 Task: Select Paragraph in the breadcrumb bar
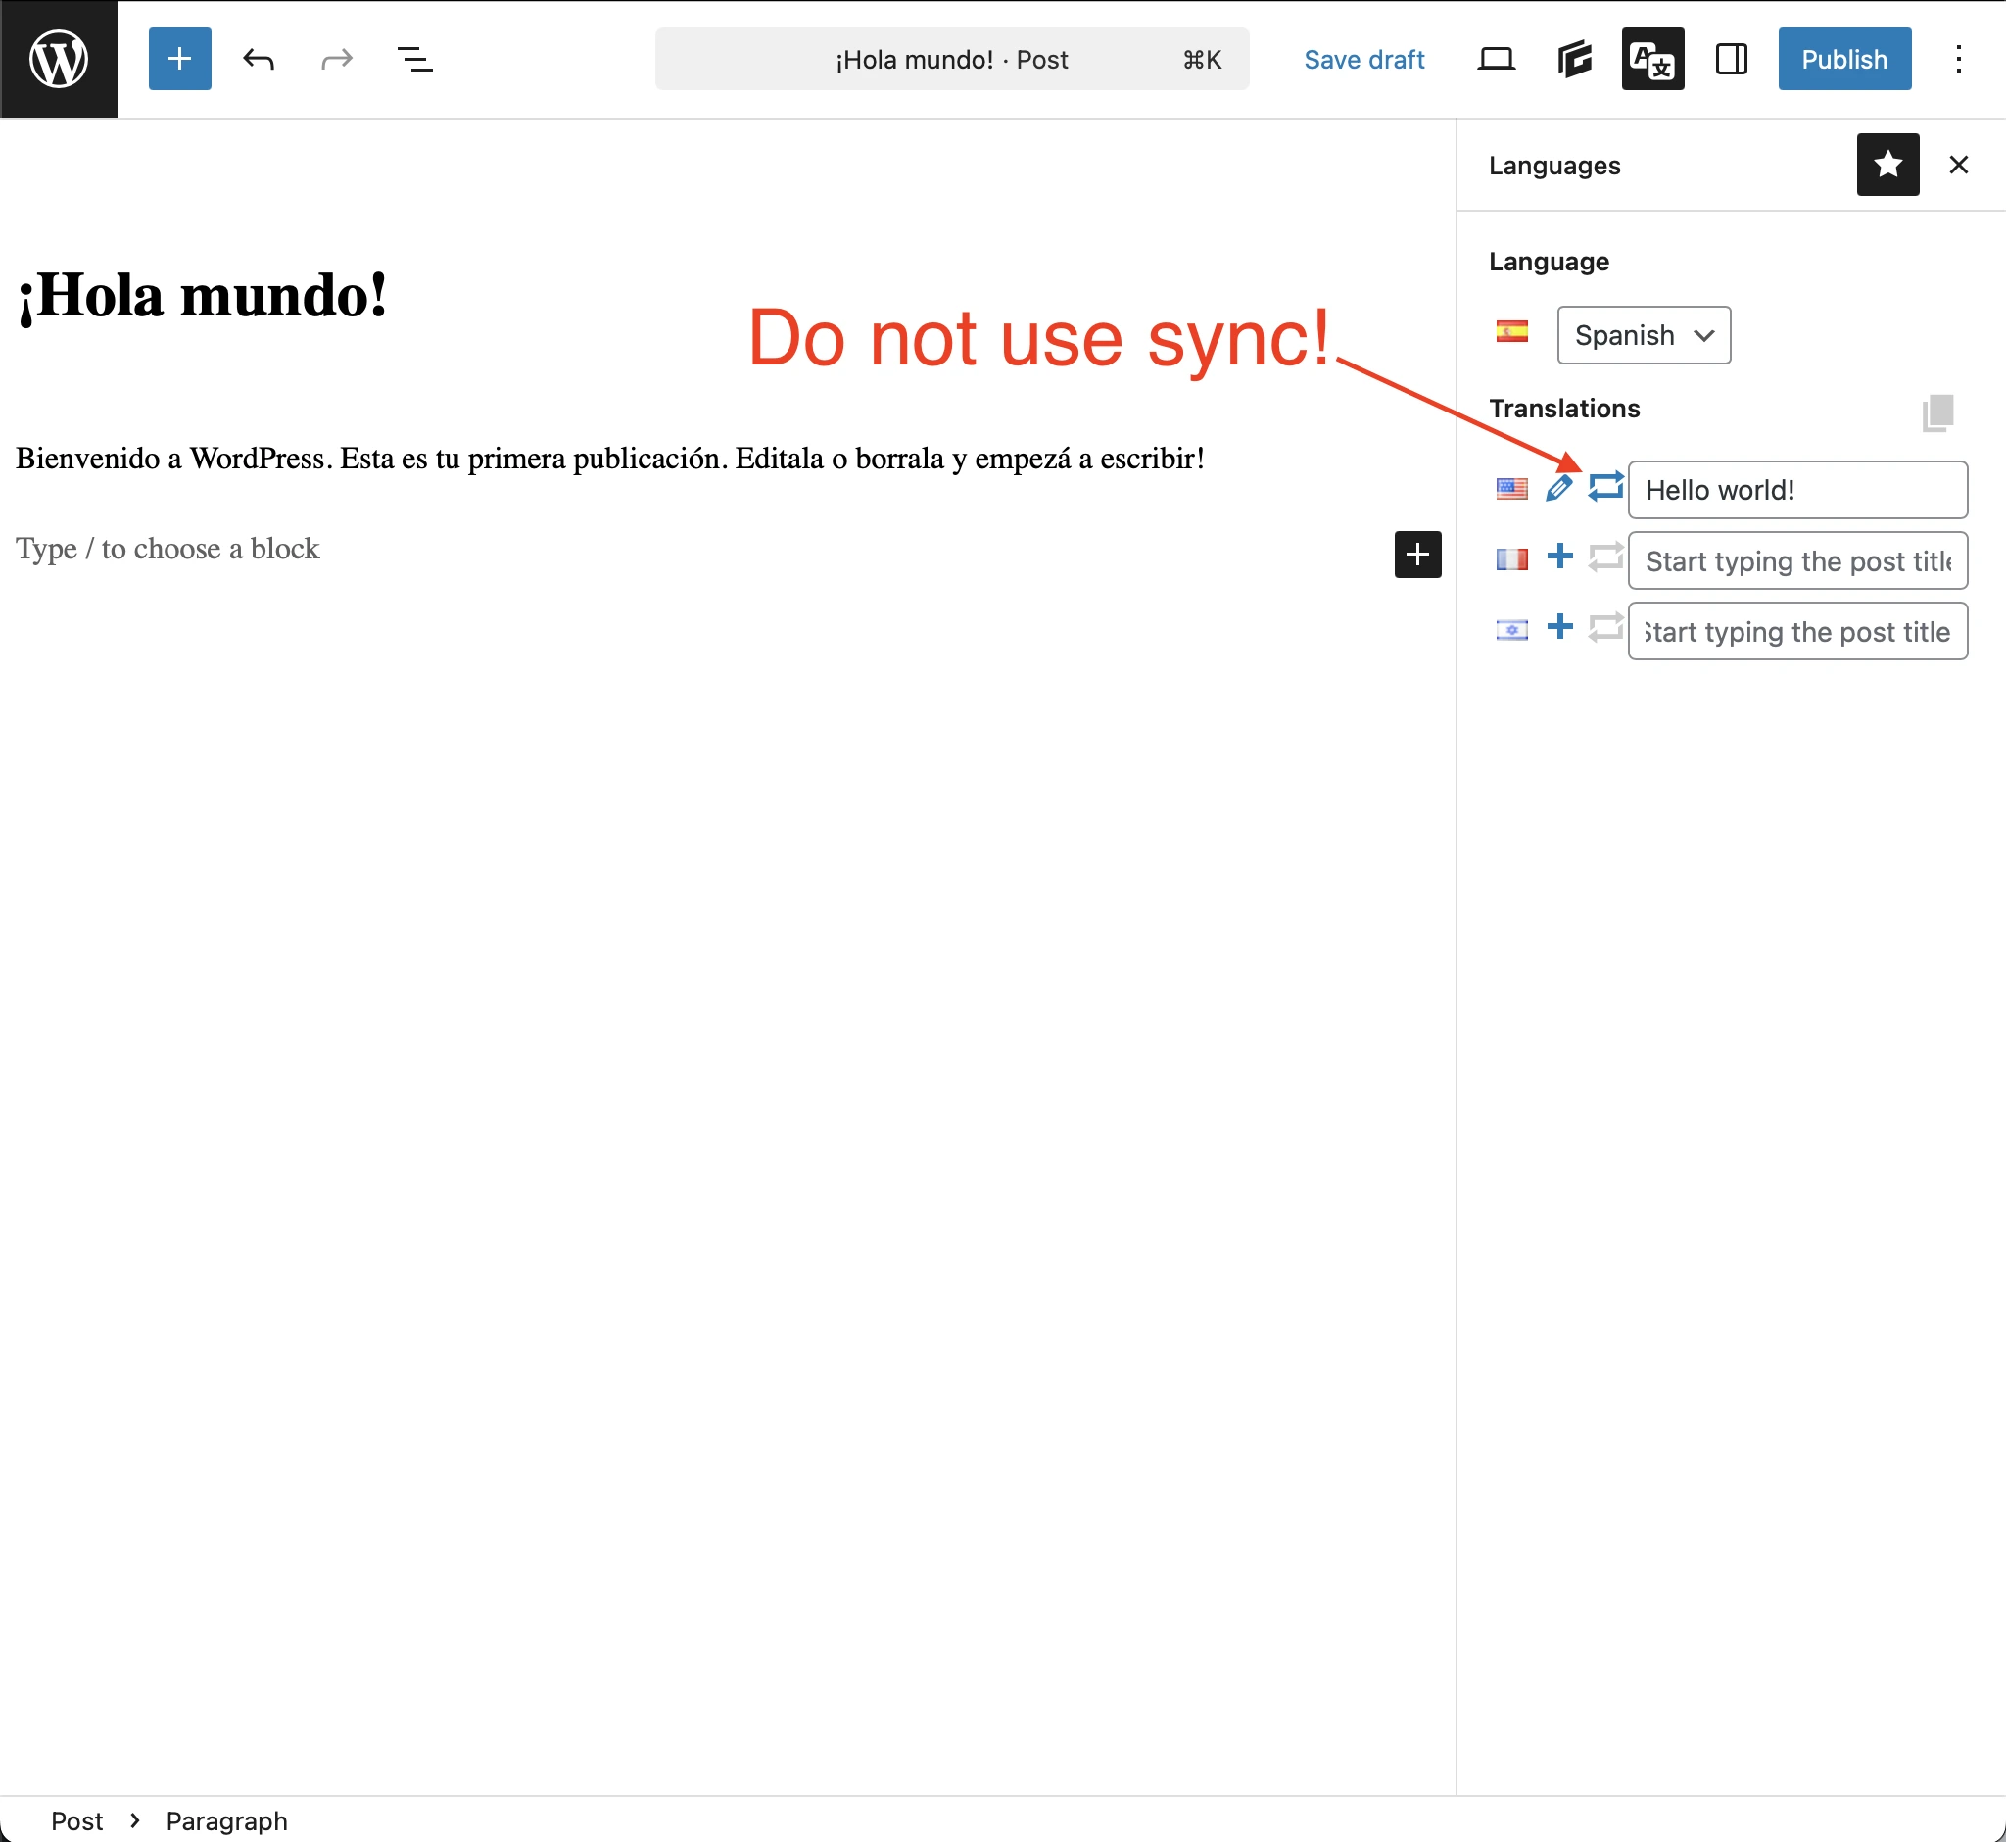click(227, 1820)
